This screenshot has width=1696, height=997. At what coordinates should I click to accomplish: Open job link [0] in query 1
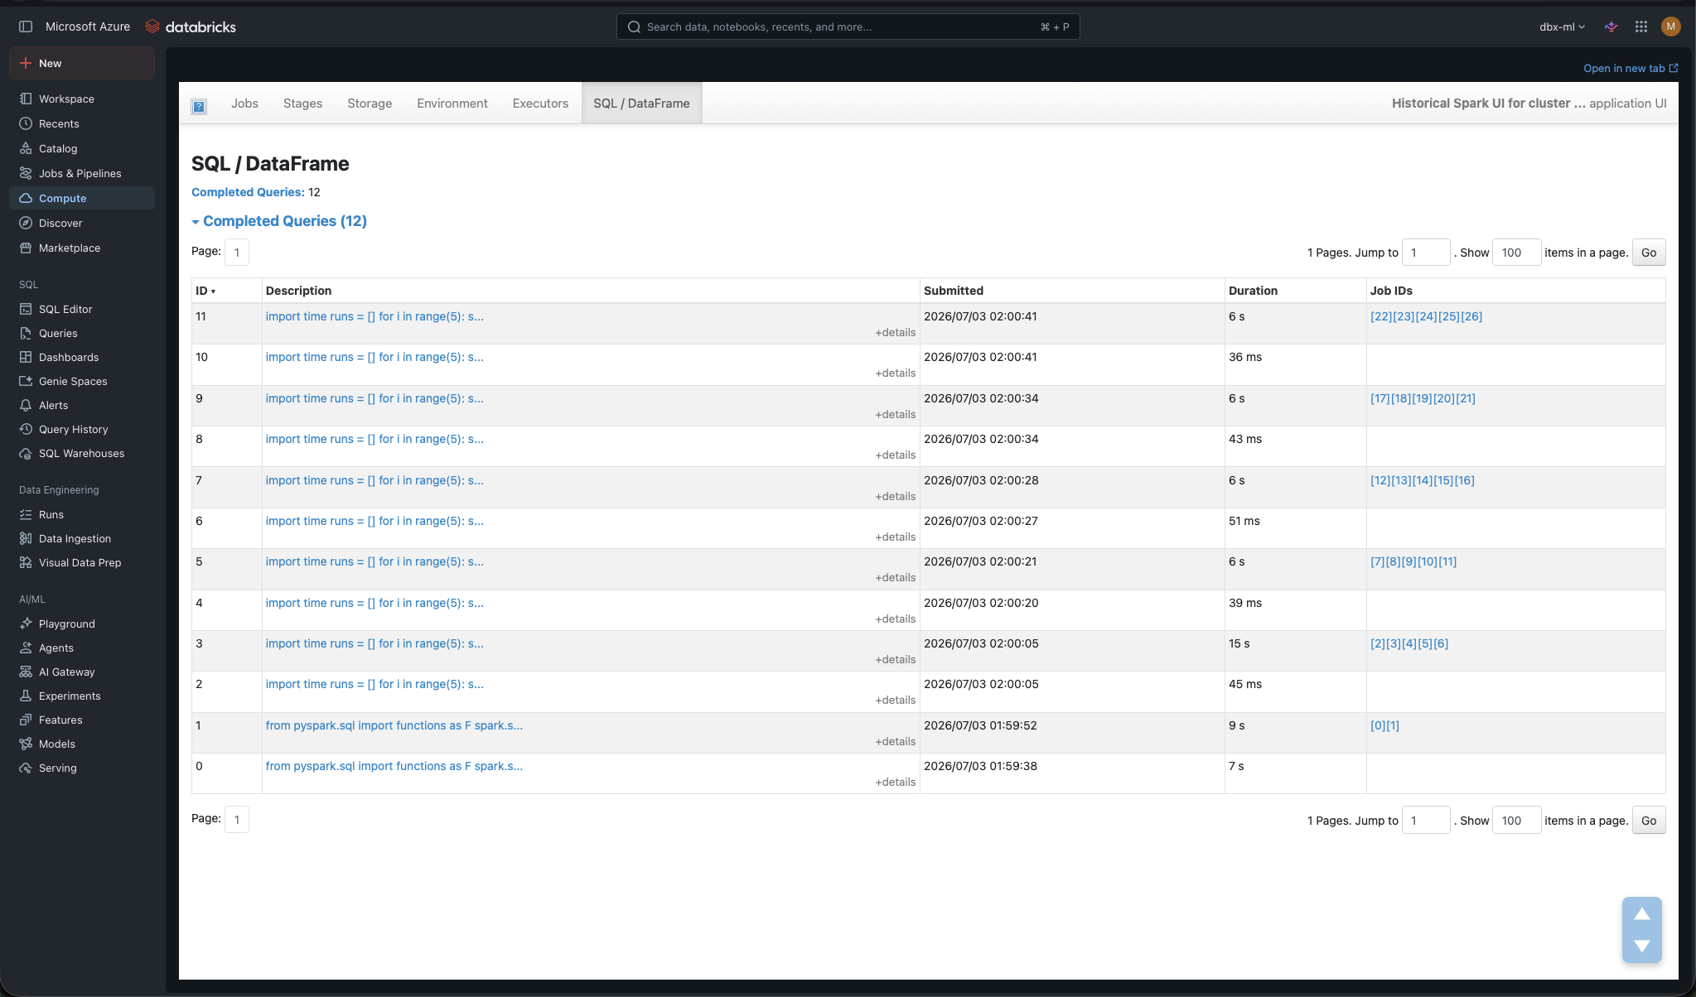click(1378, 725)
